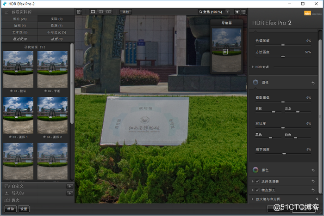324x216 pixels.
Task: Click the 设置 settings button
Action: [24, 209]
